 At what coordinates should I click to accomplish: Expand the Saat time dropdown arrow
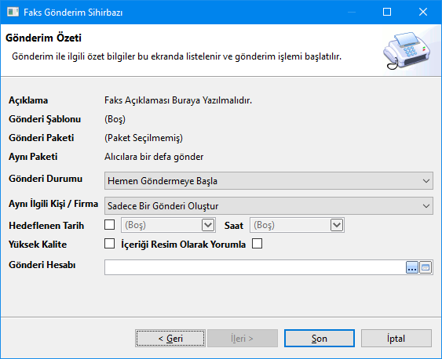(337, 225)
